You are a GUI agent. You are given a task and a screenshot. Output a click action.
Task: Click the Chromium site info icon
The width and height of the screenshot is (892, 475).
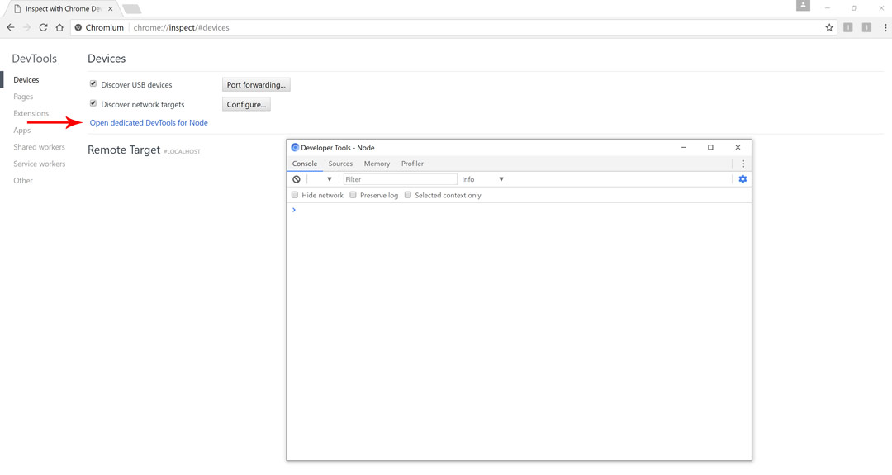point(78,27)
